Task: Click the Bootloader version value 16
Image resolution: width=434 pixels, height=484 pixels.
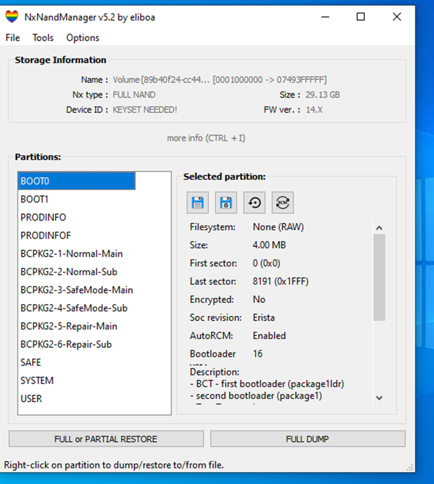Action: point(258,354)
